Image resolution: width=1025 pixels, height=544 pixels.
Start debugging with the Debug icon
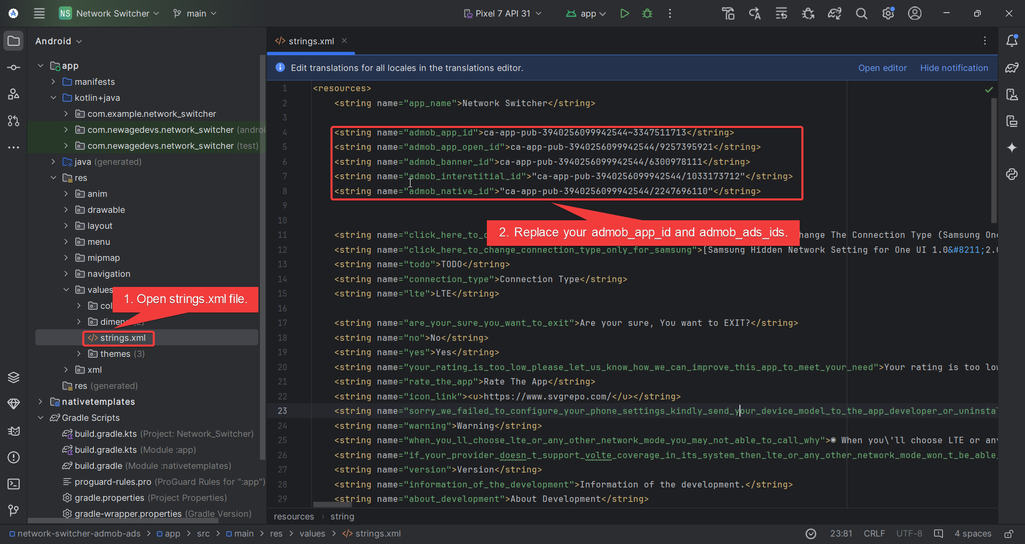(x=647, y=13)
